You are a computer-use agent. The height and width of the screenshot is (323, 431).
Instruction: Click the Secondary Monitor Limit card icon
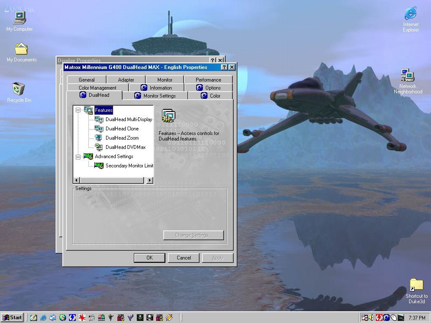(99, 166)
